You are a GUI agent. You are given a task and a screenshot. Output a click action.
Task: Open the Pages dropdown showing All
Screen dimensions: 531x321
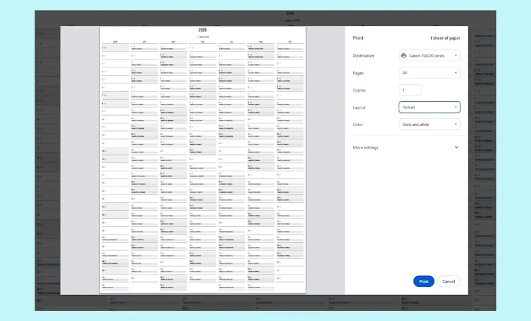tap(429, 73)
